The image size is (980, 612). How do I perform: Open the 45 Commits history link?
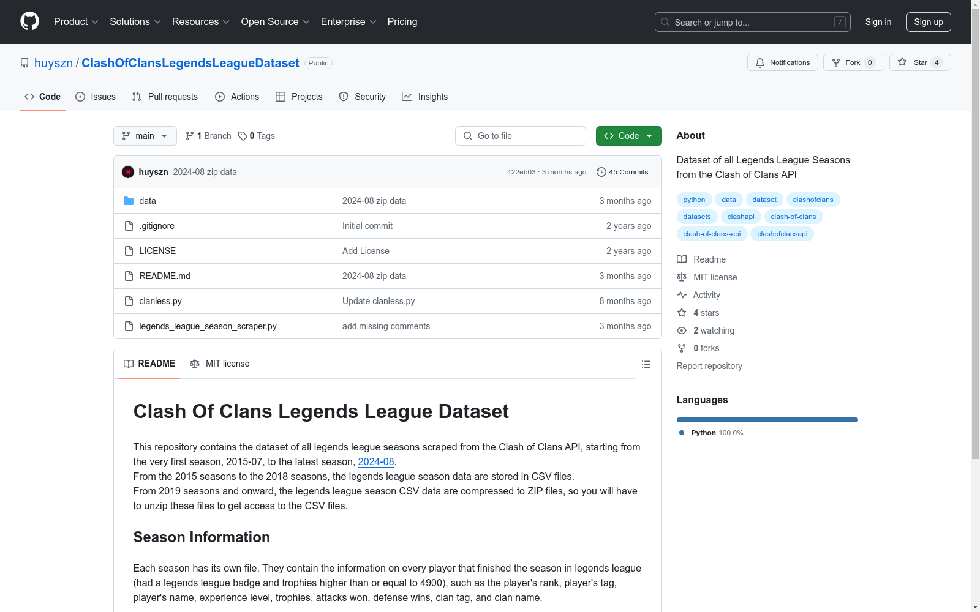(622, 172)
